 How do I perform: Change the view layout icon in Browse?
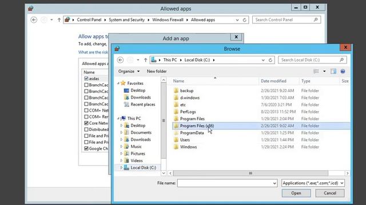click(x=316, y=71)
